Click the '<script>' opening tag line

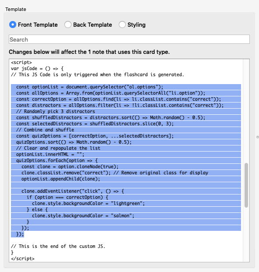(x=21, y=63)
